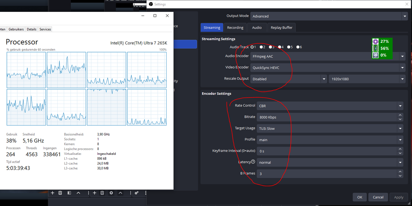This screenshot has width=412, height=206.
Task: Click the Processen count 264
Action: tap(11, 154)
